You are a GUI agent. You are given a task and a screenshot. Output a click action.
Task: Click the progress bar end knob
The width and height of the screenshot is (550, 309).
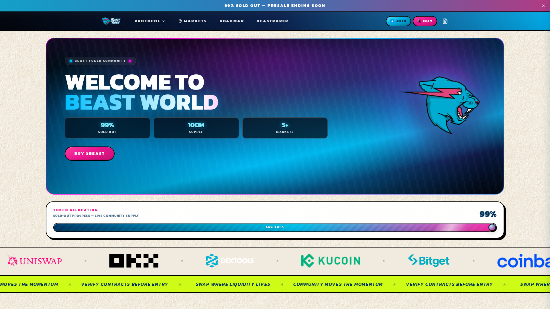point(492,227)
